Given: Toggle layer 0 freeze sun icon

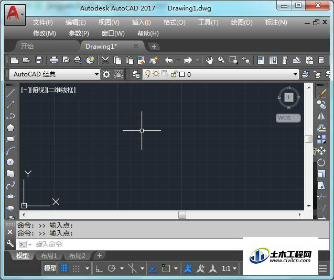Looking at the screenshot, I should [x=156, y=74].
